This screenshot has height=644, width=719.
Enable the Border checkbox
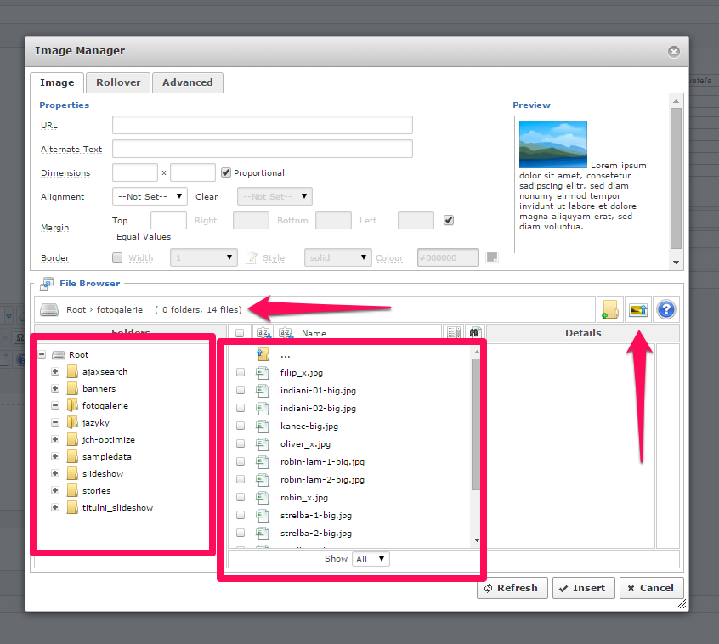pyautogui.click(x=117, y=257)
